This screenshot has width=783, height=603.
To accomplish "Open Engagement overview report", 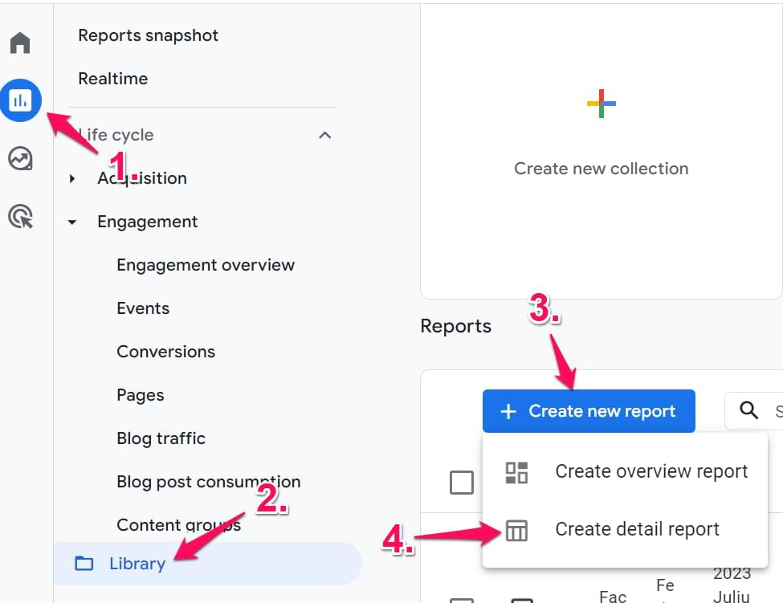I will tap(206, 265).
